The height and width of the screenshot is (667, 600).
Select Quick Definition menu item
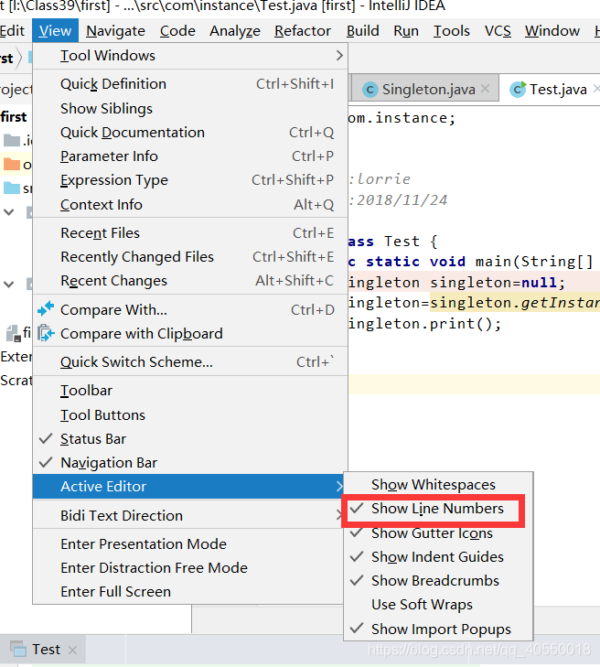[190, 84]
